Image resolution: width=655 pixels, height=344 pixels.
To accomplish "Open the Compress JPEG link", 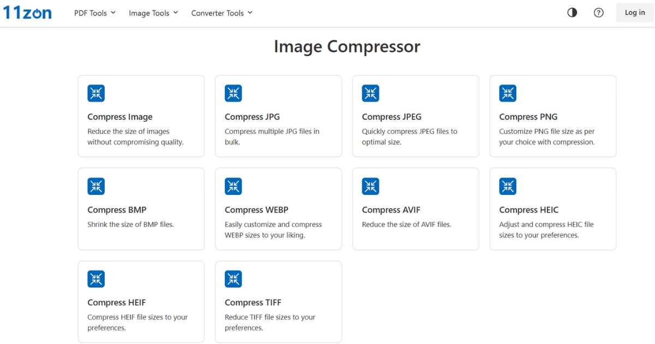I will [x=391, y=117].
